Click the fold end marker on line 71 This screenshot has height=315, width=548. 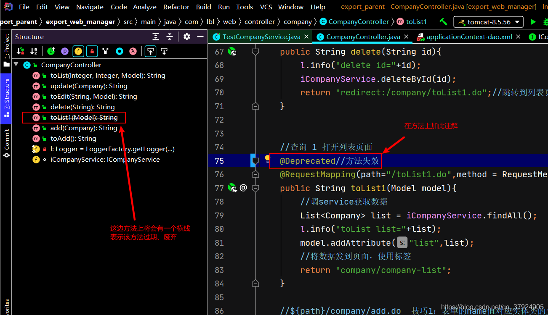point(255,106)
